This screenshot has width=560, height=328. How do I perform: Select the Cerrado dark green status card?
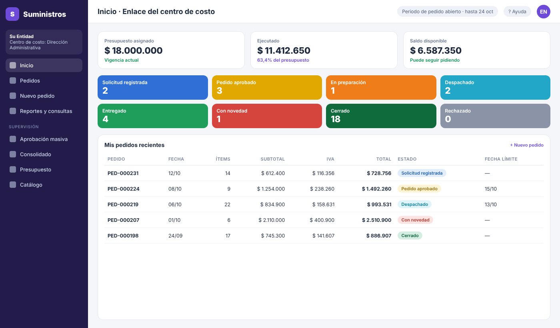(x=381, y=116)
